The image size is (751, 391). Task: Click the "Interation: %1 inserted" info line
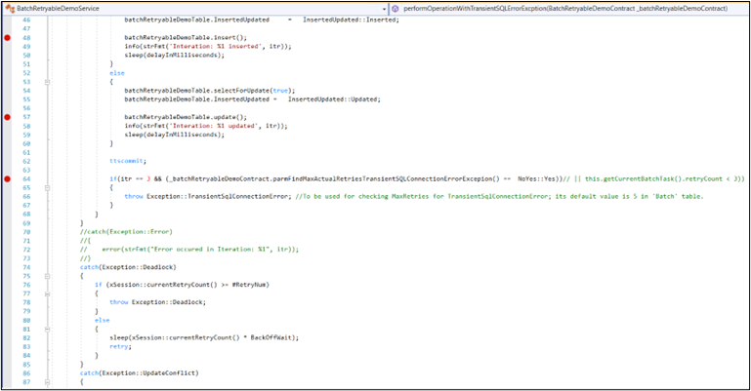click(208, 47)
